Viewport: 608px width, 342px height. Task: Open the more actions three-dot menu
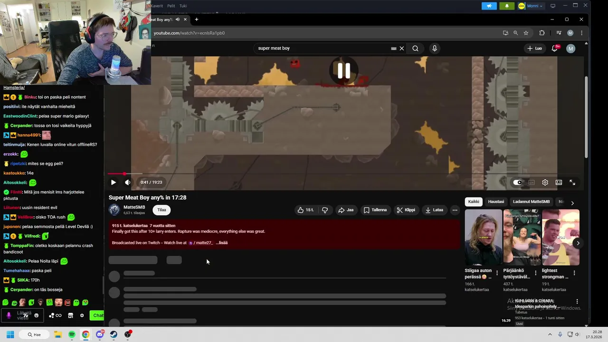[x=455, y=210]
